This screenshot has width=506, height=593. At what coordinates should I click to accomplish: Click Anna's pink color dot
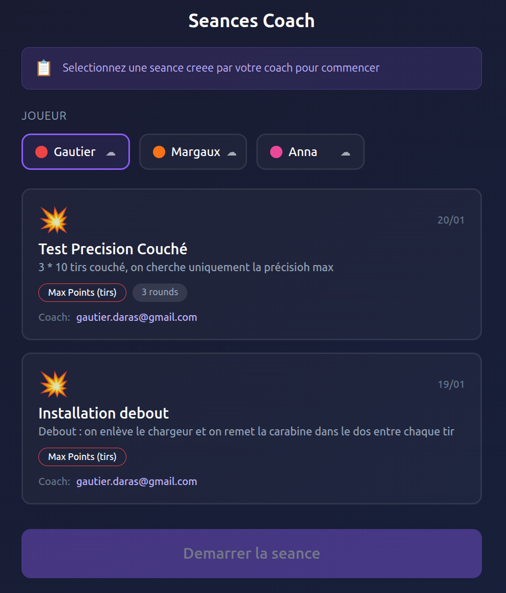coord(276,152)
